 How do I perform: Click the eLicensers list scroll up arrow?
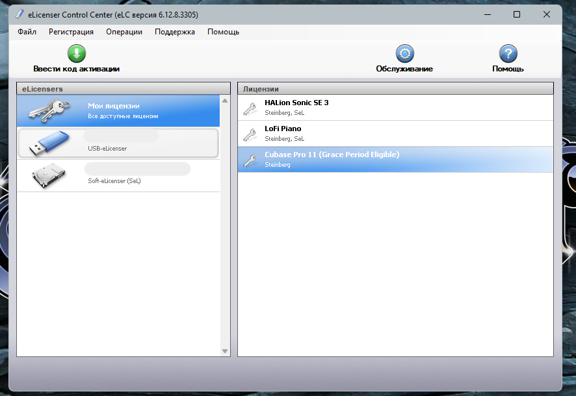(x=225, y=101)
